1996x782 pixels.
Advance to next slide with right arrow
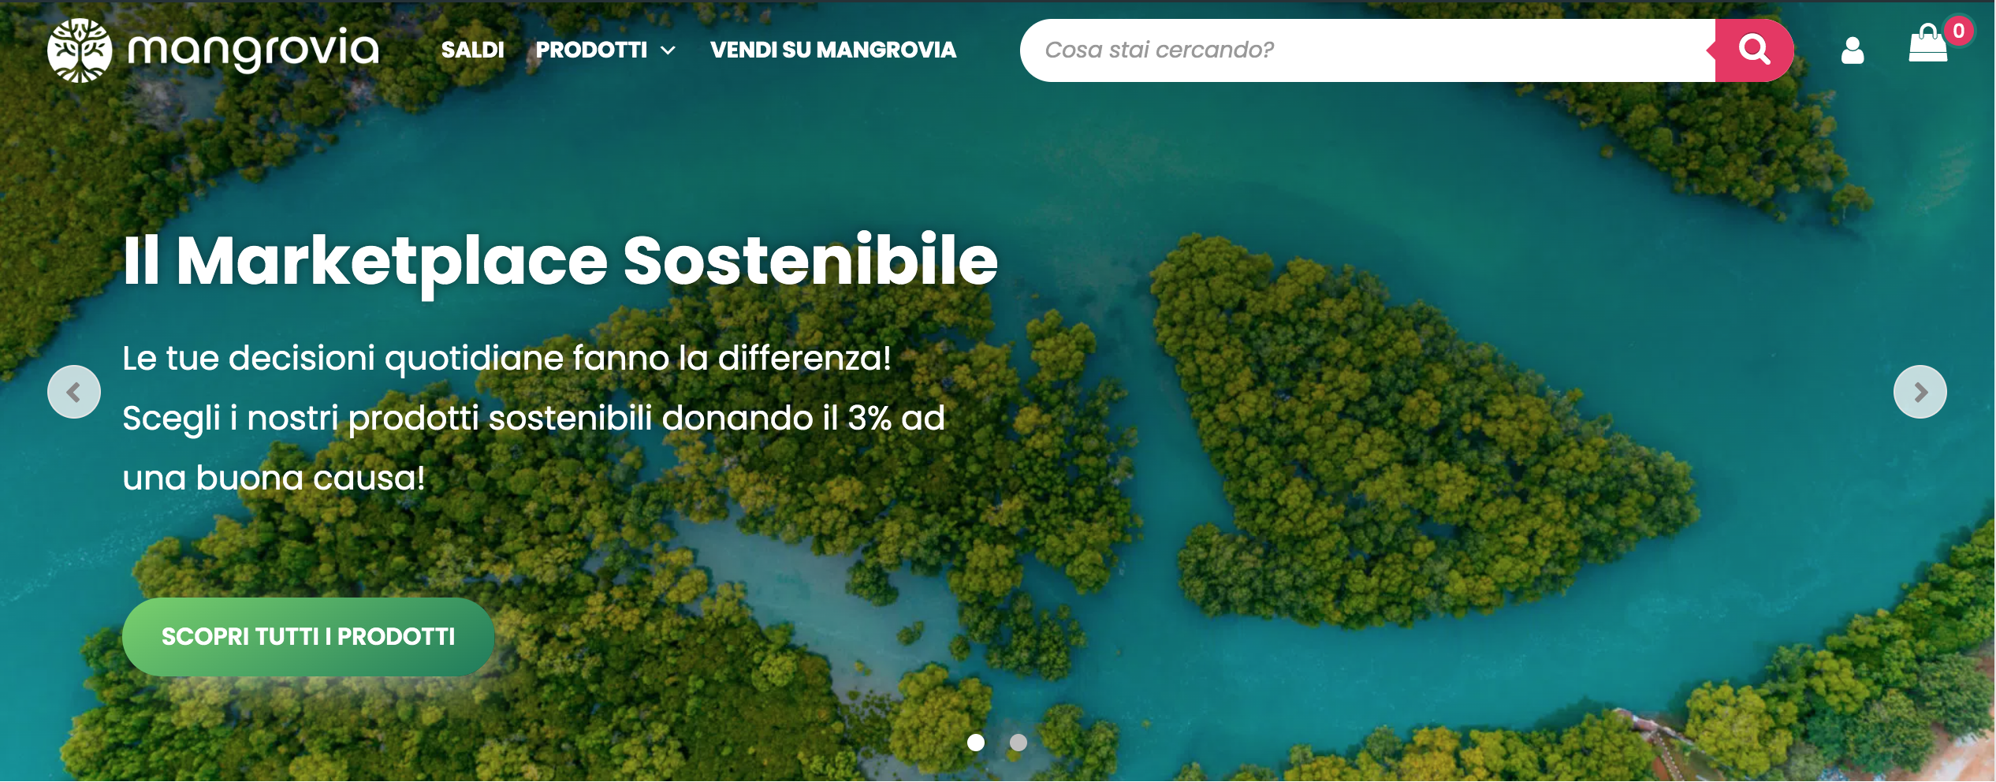click(1920, 392)
